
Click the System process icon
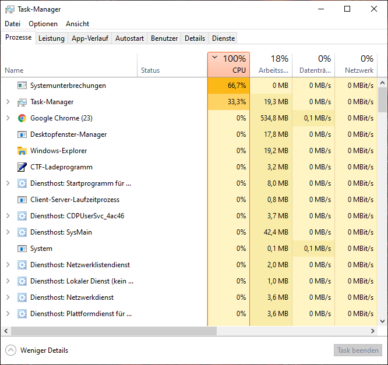pos(22,249)
